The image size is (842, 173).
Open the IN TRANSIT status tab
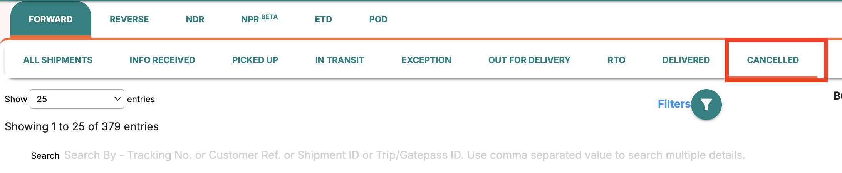click(x=339, y=60)
